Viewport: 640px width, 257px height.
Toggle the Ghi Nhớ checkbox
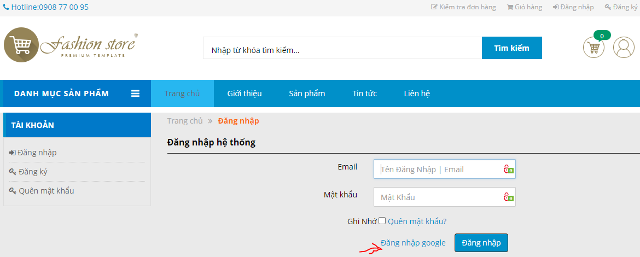click(382, 221)
